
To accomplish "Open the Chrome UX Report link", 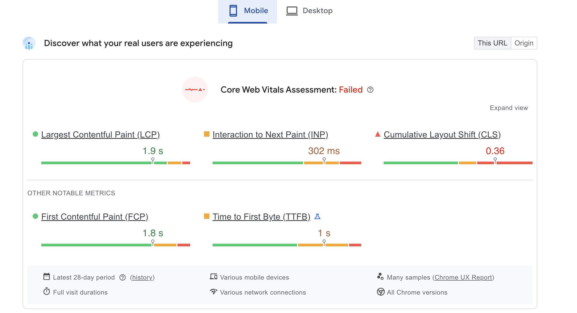I will tap(463, 277).
